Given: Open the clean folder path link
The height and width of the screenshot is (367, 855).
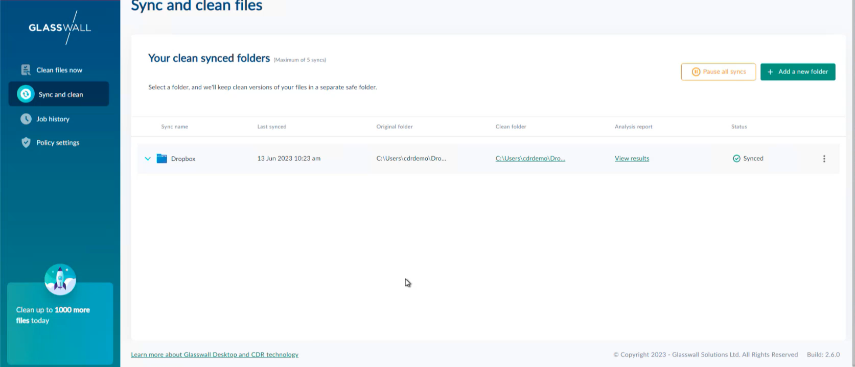Looking at the screenshot, I should [530, 159].
